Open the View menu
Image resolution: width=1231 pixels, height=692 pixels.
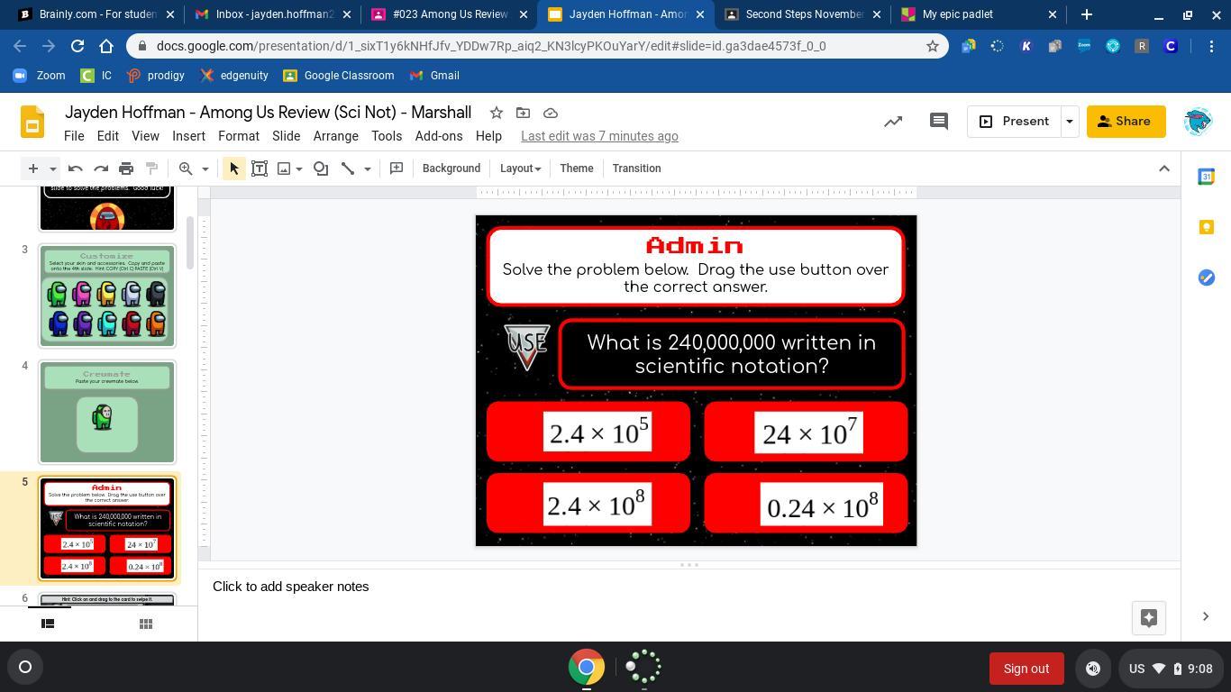tap(145, 136)
